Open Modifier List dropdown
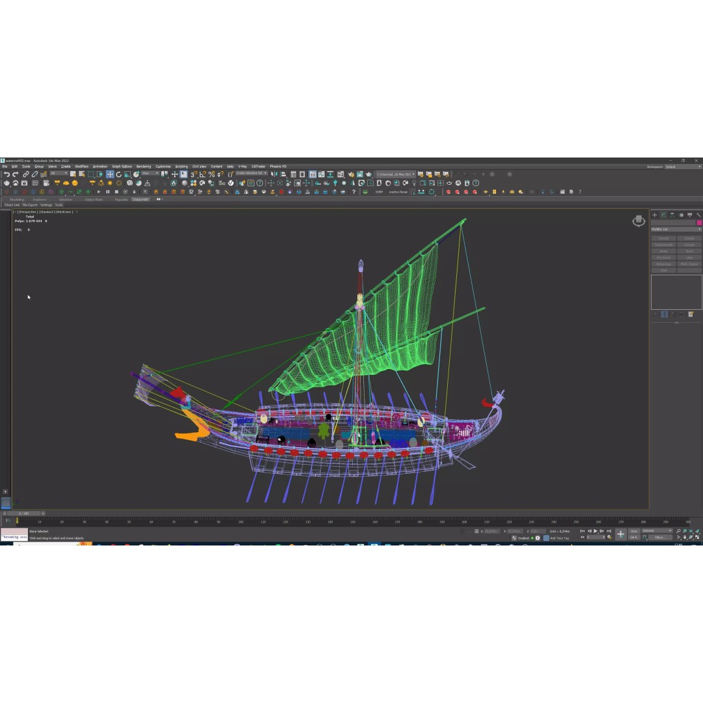The image size is (703, 703). [676, 229]
